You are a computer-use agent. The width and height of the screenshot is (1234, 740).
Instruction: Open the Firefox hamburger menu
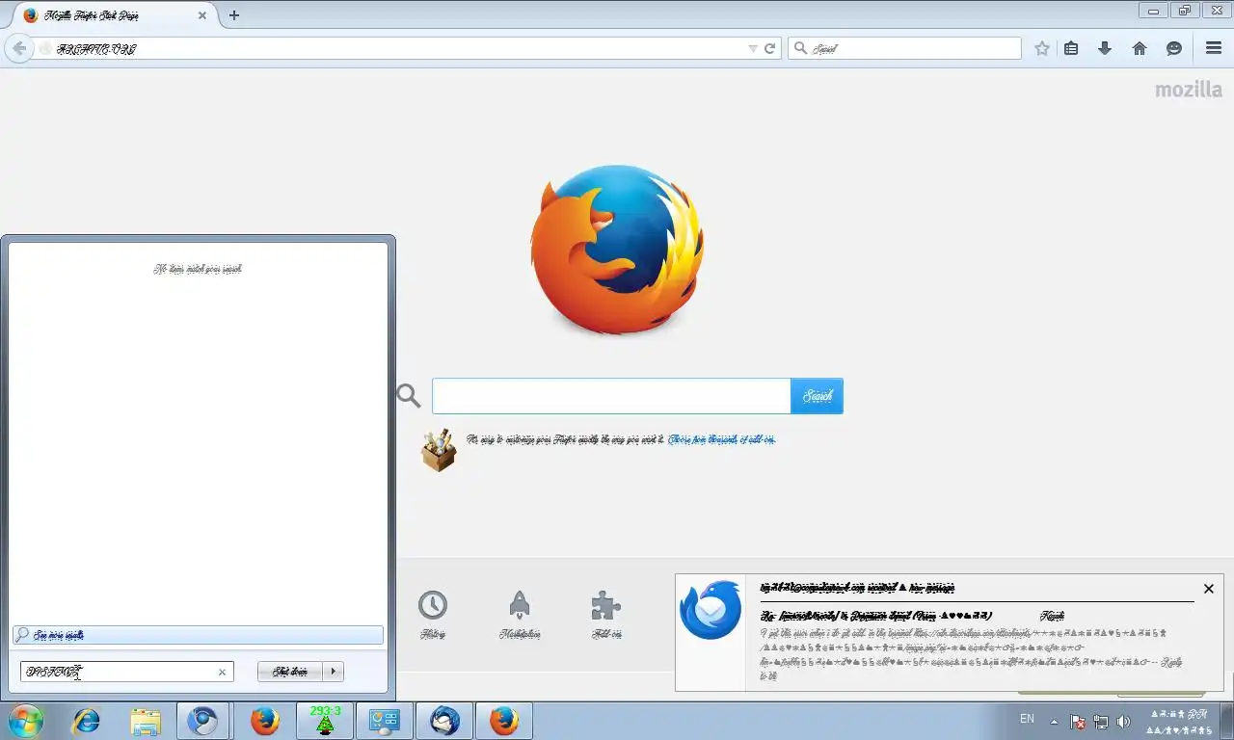[x=1214, y=48]
